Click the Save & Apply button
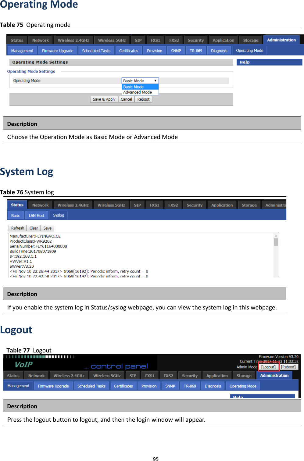The image size is (304, 461). click(104, 99)
